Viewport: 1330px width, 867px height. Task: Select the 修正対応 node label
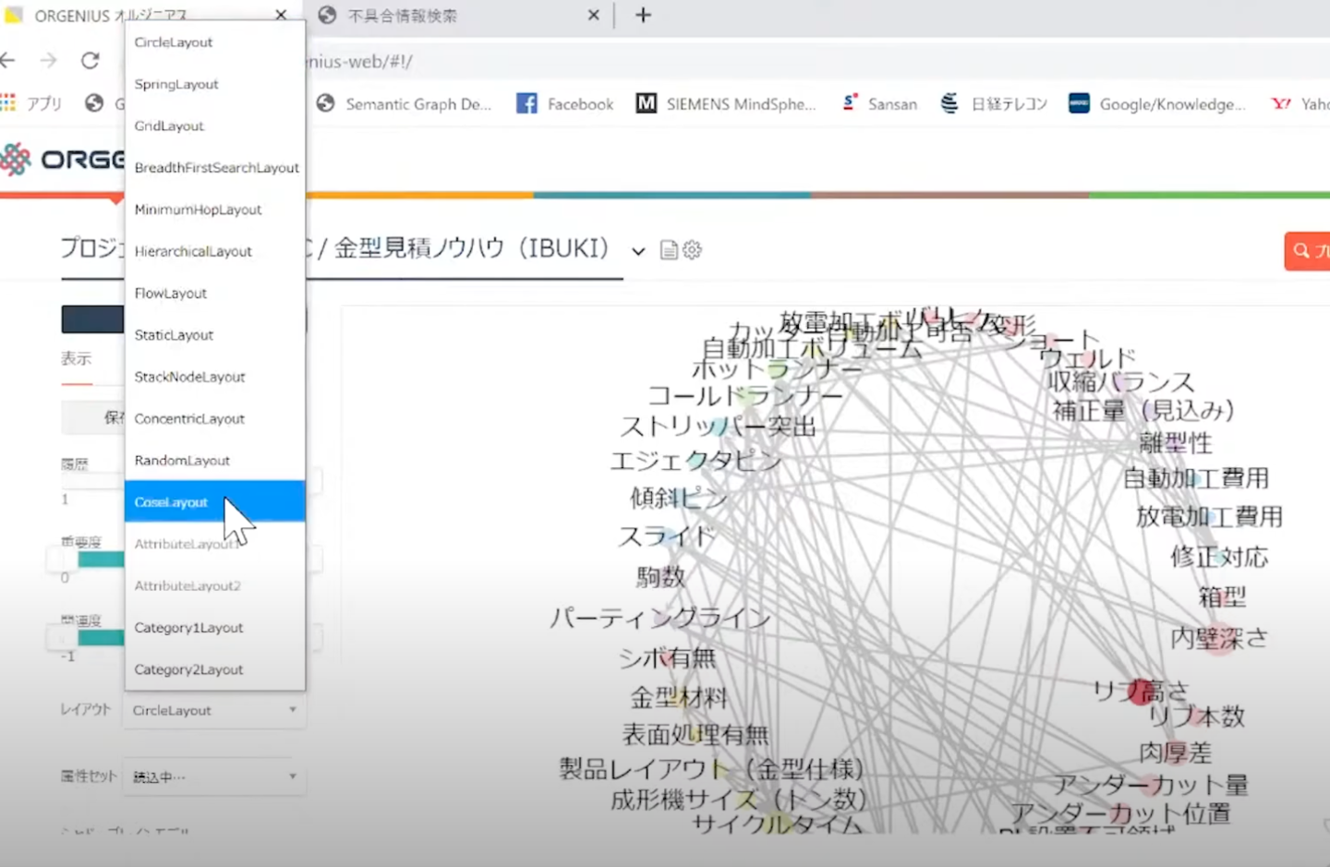click(1219, 557)
